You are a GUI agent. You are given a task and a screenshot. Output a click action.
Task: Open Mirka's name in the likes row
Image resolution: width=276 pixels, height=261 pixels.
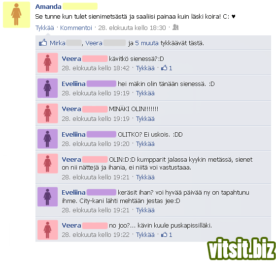click(x=57, y=43)
